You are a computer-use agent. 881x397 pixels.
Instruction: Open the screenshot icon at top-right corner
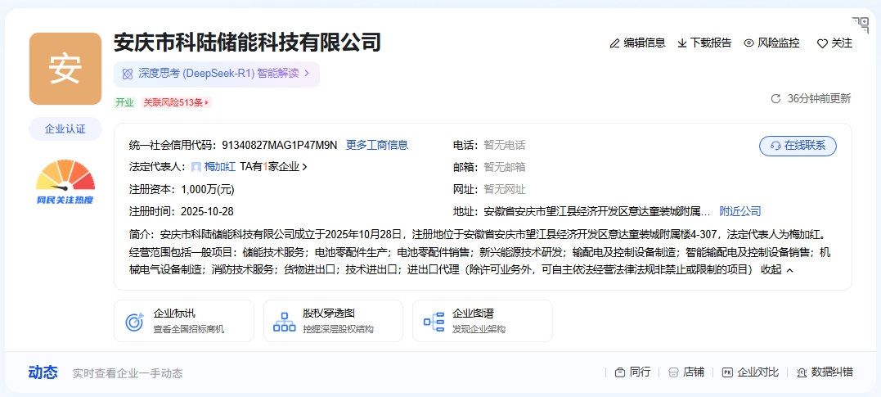861,24
